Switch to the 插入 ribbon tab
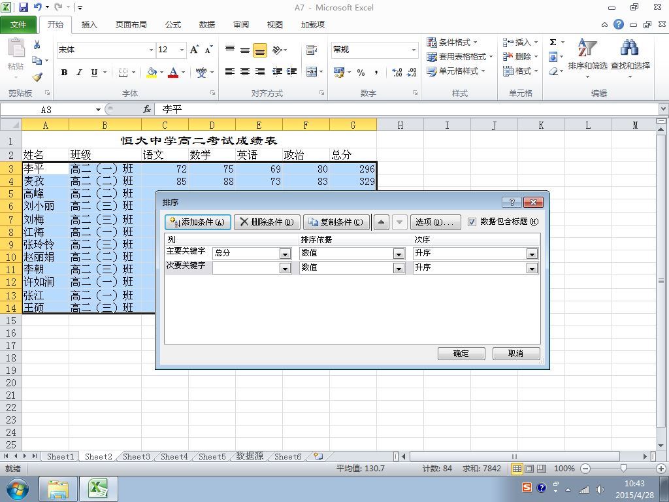 [x=89, y=25]
